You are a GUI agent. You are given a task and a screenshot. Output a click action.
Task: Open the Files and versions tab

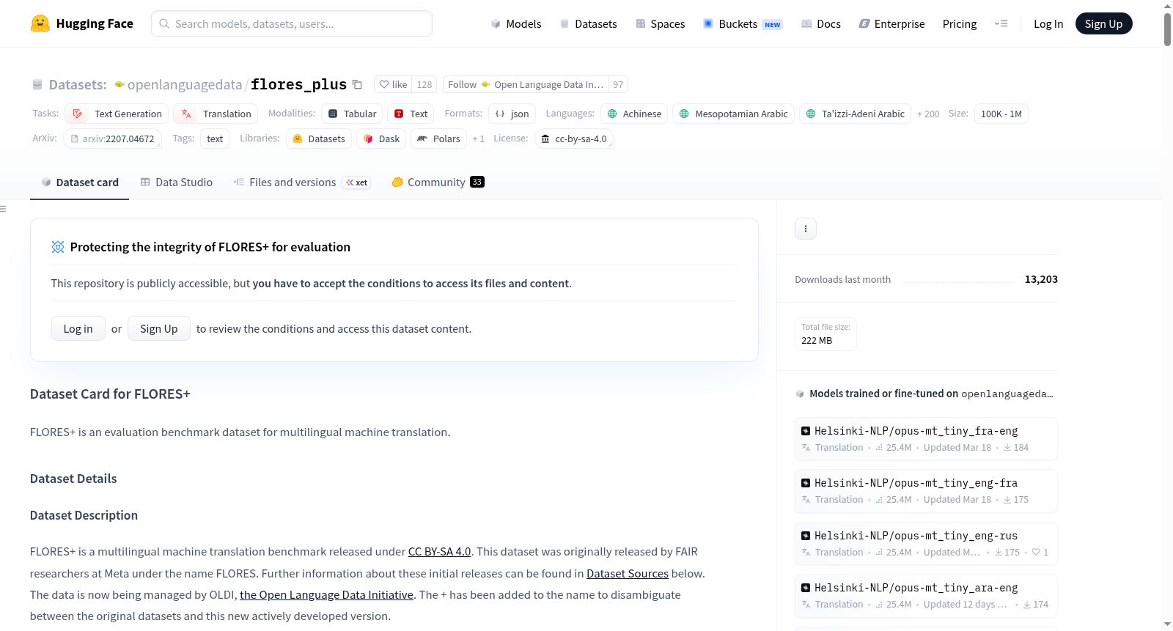click(x=301, y=182)
